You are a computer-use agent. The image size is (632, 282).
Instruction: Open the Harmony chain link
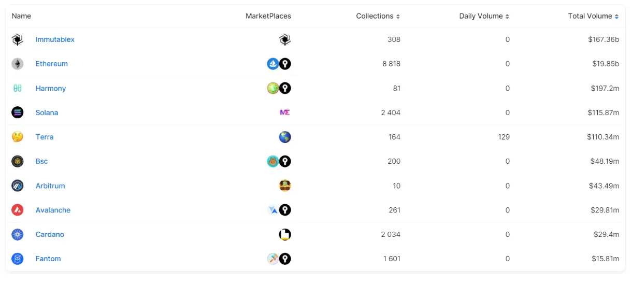(51, 88)
